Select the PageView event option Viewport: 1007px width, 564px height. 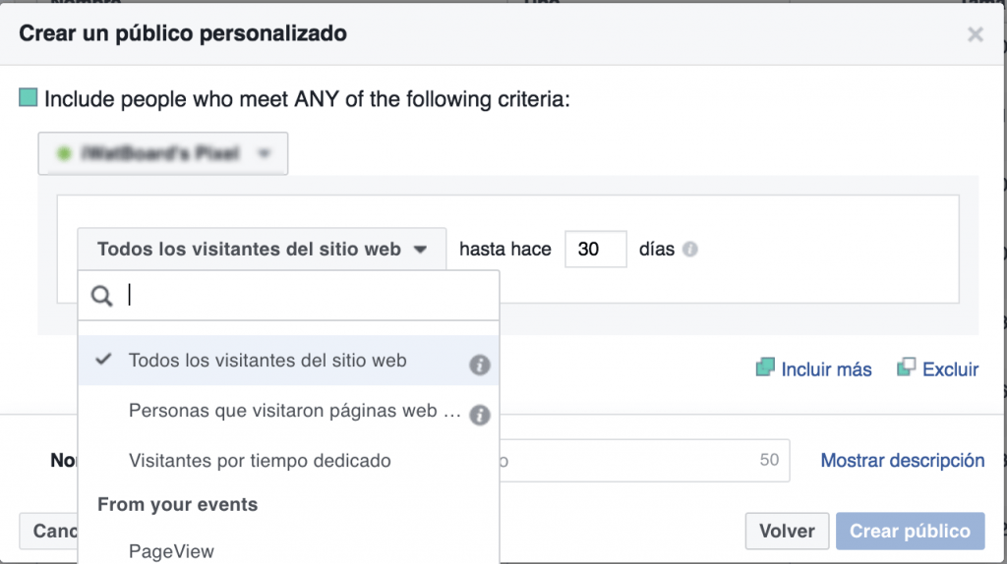(288, 551)
